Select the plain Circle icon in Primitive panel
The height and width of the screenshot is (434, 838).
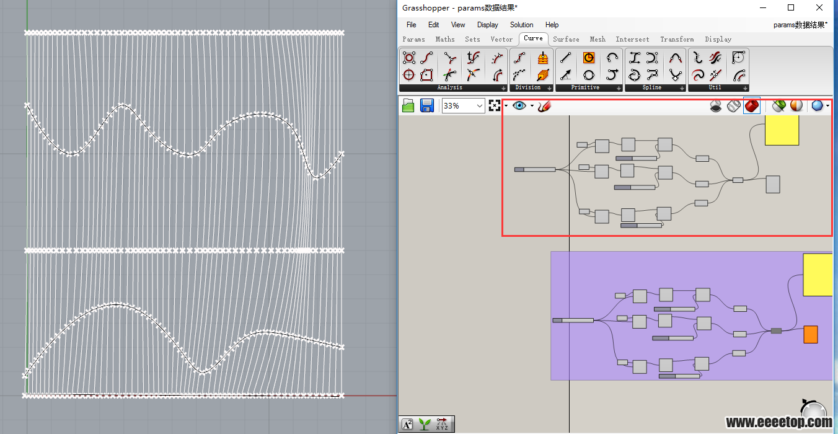589,75
